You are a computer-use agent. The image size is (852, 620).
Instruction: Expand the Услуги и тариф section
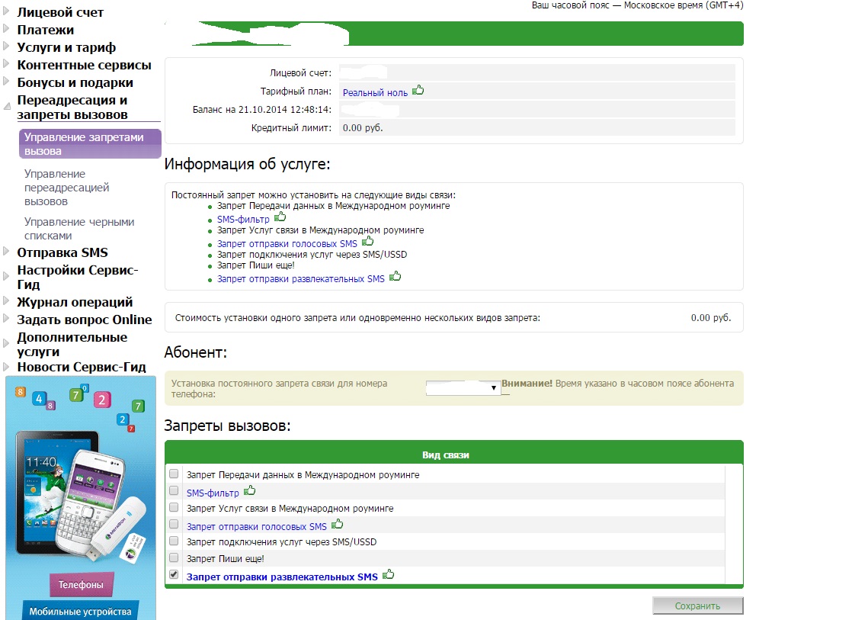pos(60,47)
